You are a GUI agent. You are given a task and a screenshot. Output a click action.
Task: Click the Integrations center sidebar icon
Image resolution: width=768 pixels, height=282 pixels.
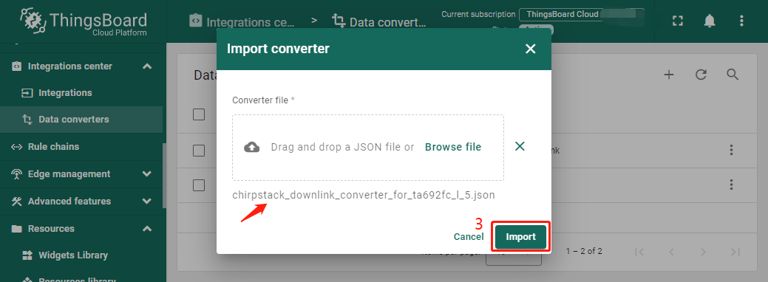click(17, 66)
